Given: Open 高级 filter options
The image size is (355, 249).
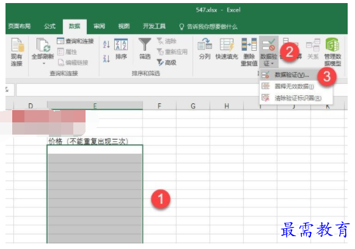Looking at the screenshot, I should (167, 62).
